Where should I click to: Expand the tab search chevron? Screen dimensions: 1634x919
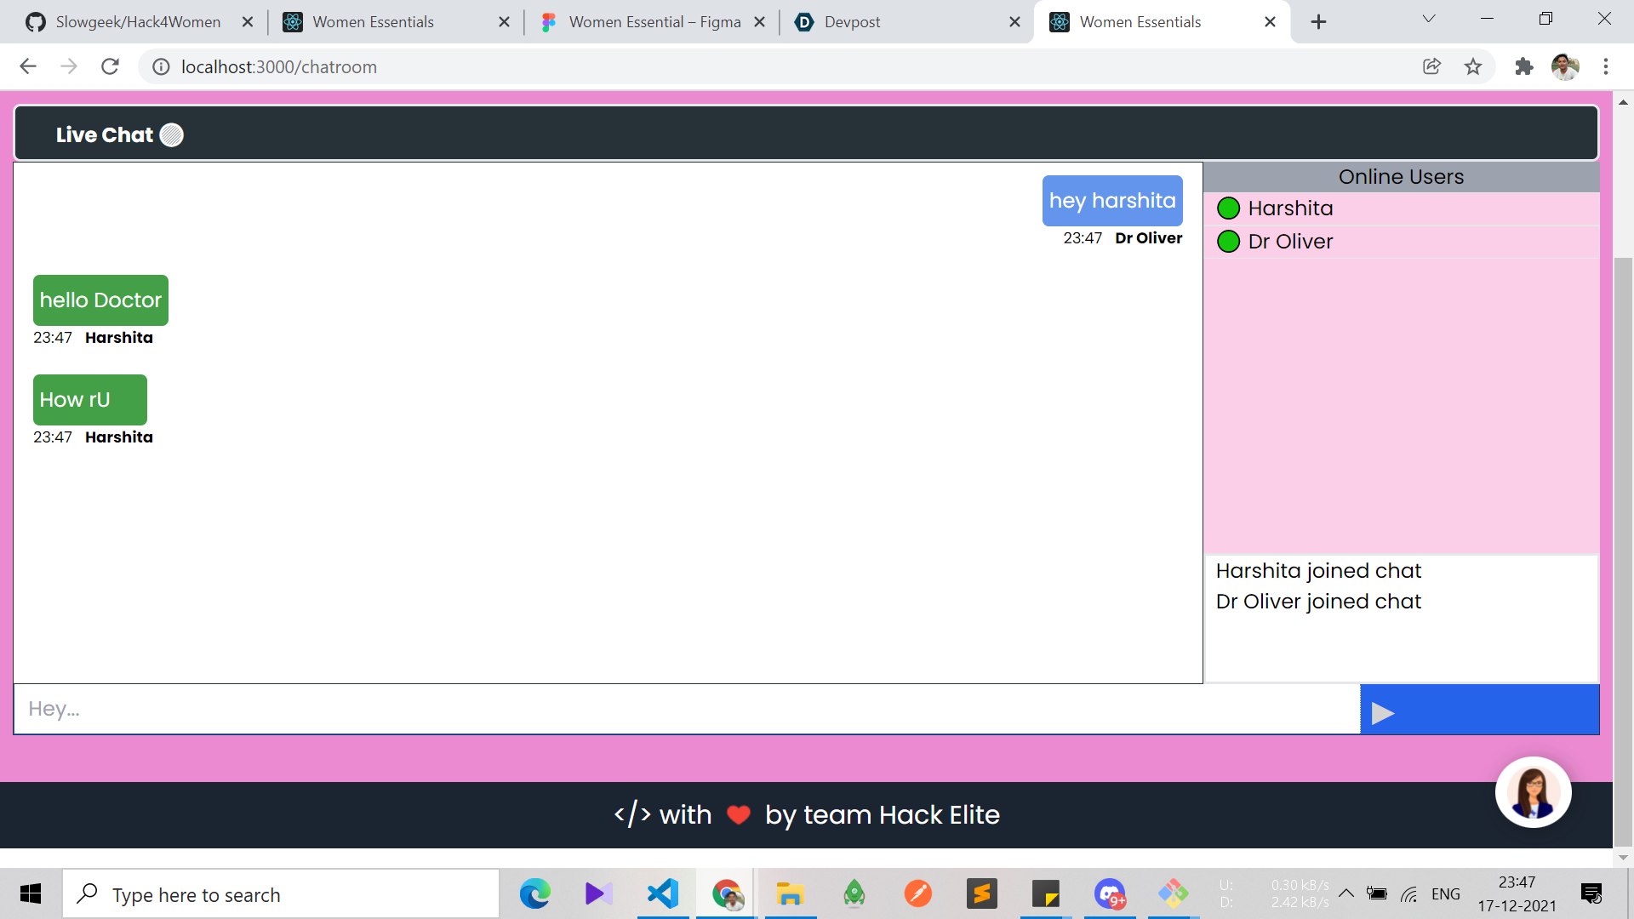[x=1429, y=20]
